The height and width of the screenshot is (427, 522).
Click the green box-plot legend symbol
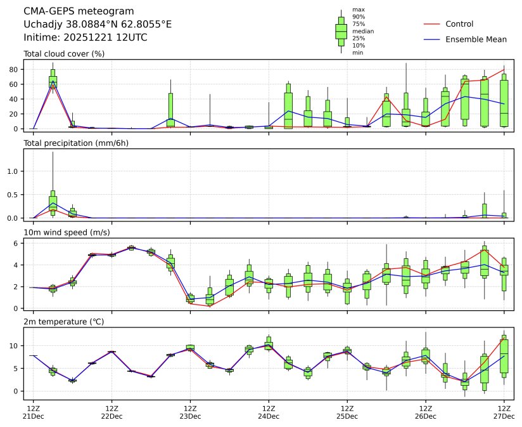pos(341,31)
